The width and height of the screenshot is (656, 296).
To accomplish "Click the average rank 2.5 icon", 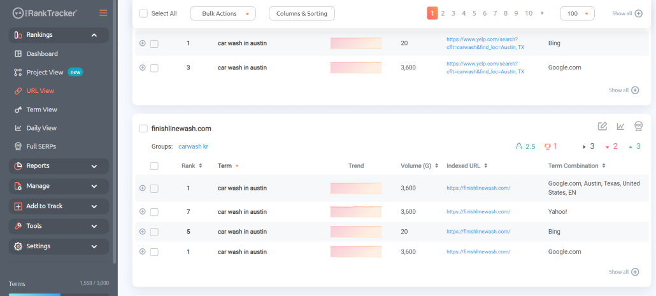I will click(519, 146).
